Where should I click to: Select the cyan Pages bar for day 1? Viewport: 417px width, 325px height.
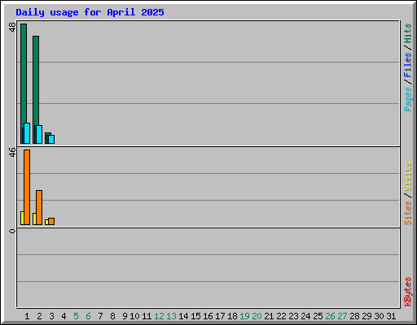click(27, 133)
